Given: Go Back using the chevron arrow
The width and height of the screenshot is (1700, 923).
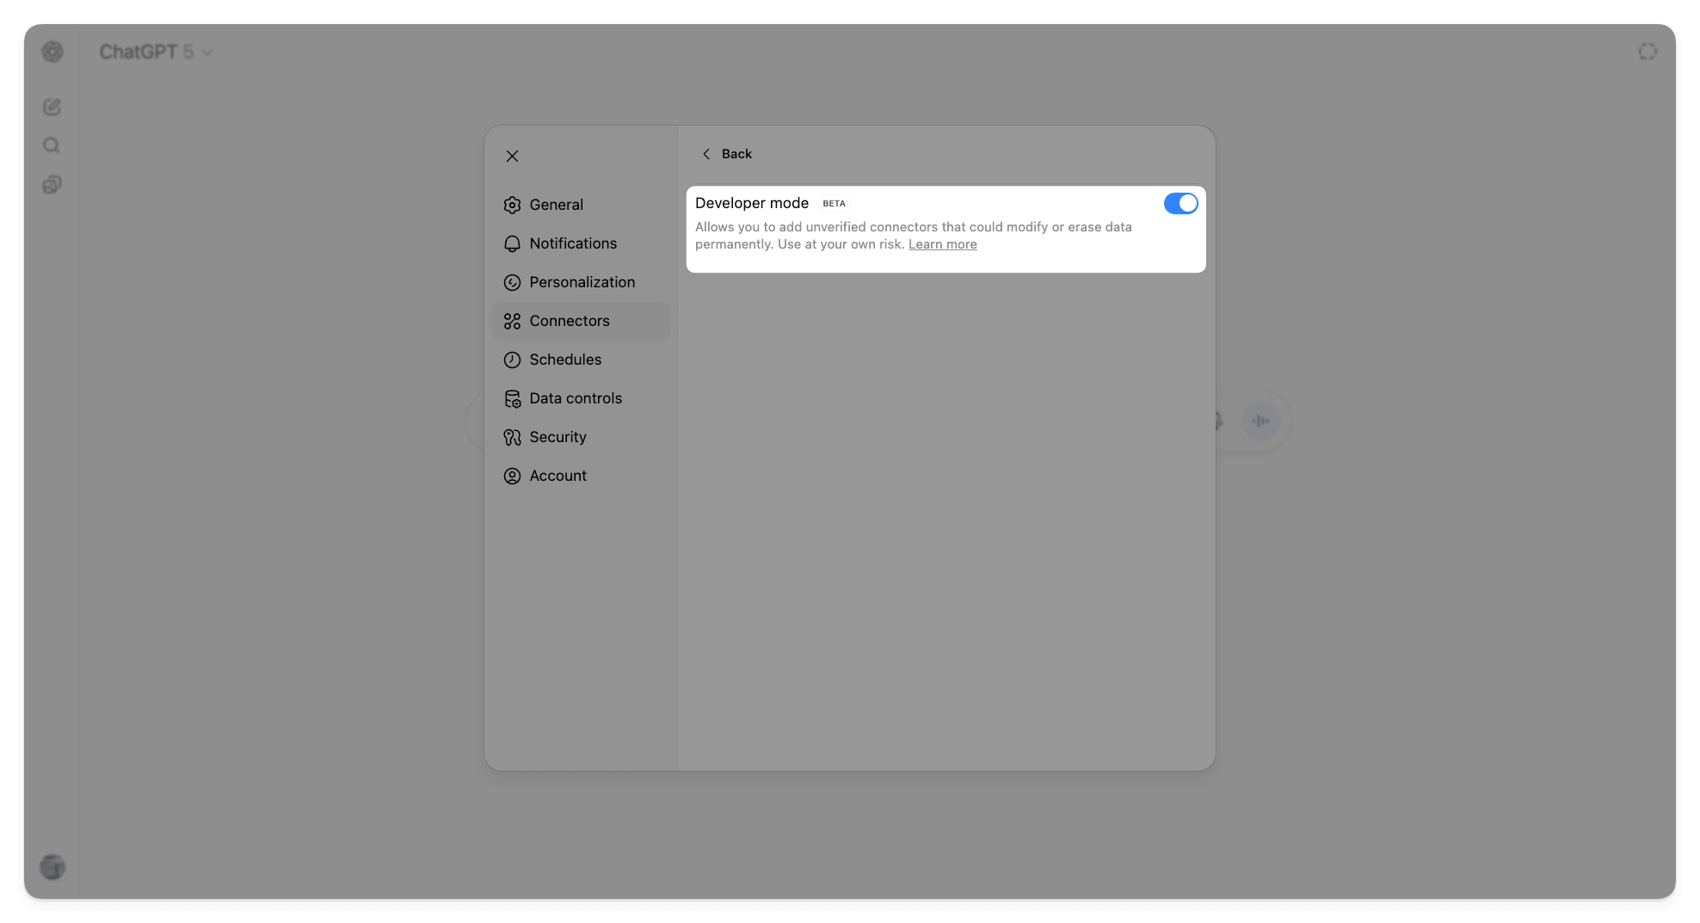Looking at the screenshot, I should click(705, 153).
